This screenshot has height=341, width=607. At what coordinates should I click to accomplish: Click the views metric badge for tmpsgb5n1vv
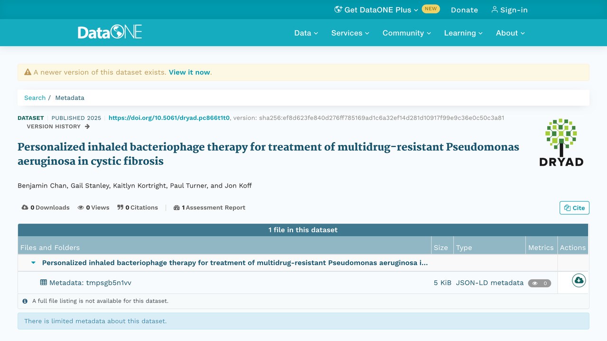click(540, 283)
